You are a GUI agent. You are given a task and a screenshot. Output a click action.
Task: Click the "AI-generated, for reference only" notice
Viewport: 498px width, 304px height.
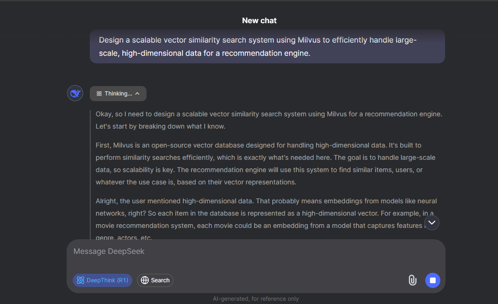coord(256,299)
